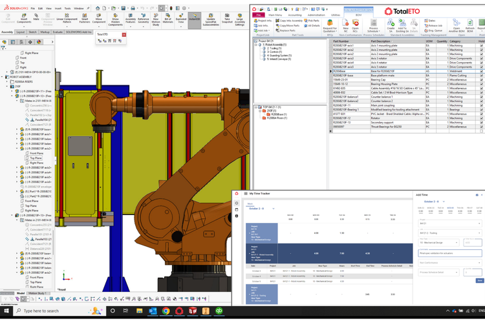
Task: Open the Accounting tab in TotalETO
Action: [295, 14]
